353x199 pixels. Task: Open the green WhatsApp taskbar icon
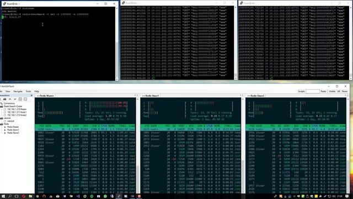pos(105,196)
